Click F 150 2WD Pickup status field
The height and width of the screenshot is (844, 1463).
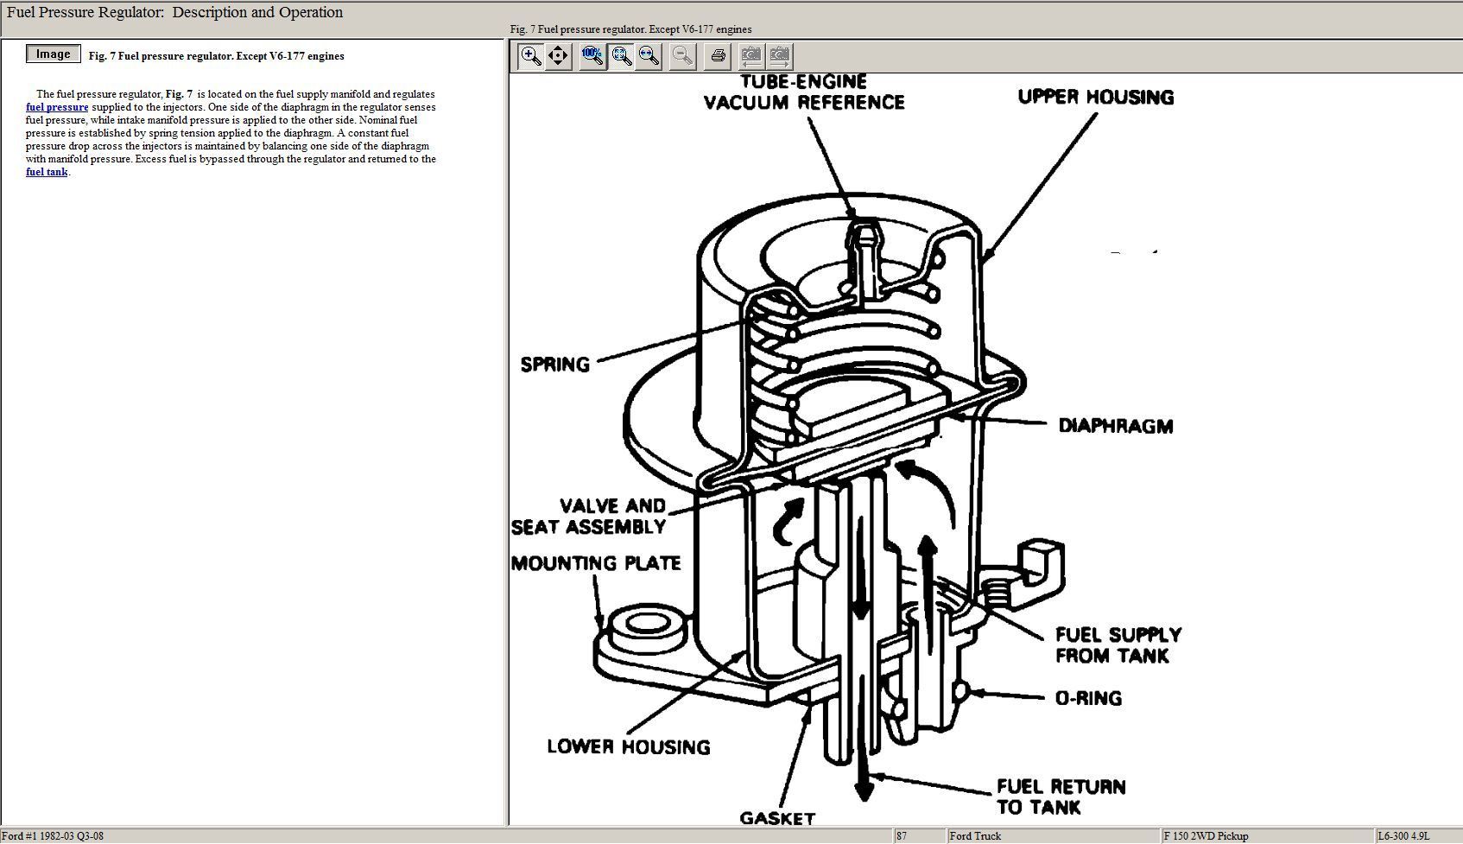click(1206, 836)
